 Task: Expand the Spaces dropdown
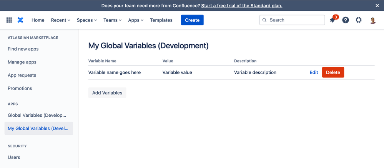point(87,20)
